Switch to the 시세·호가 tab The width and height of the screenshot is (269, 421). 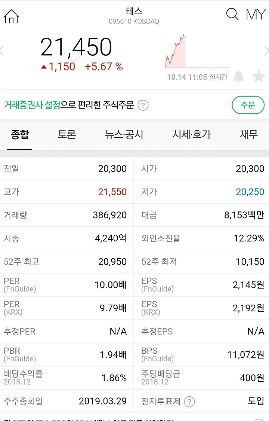click(192, 134)
